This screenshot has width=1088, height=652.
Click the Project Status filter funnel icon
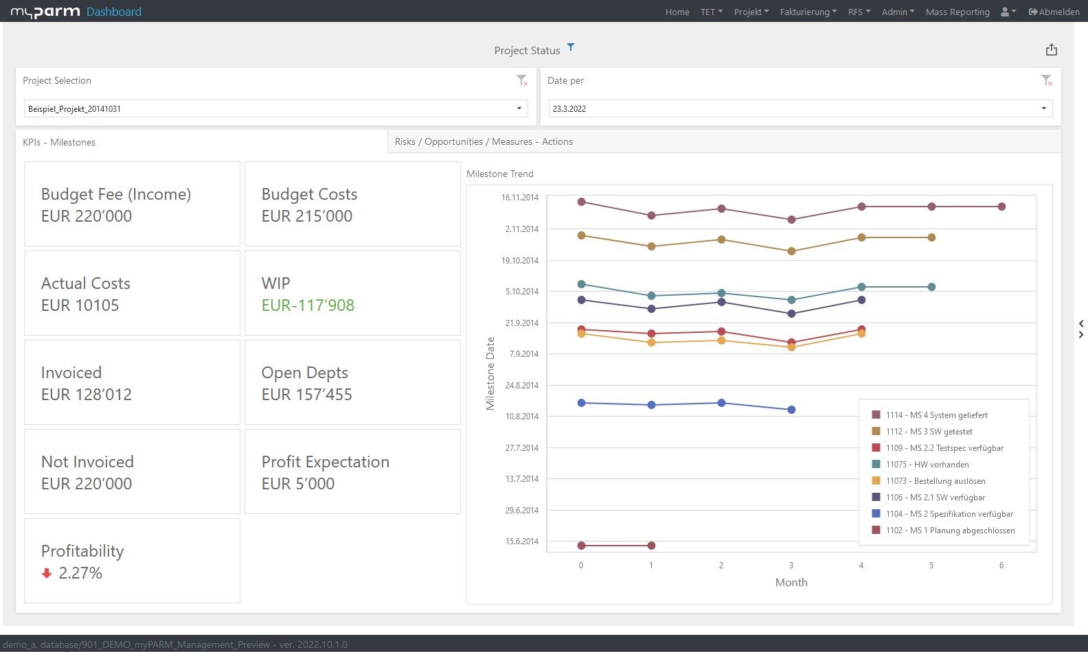tap(570, 47)
